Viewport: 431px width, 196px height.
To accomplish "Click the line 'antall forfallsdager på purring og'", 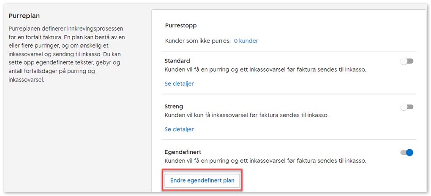I will 52,71.
